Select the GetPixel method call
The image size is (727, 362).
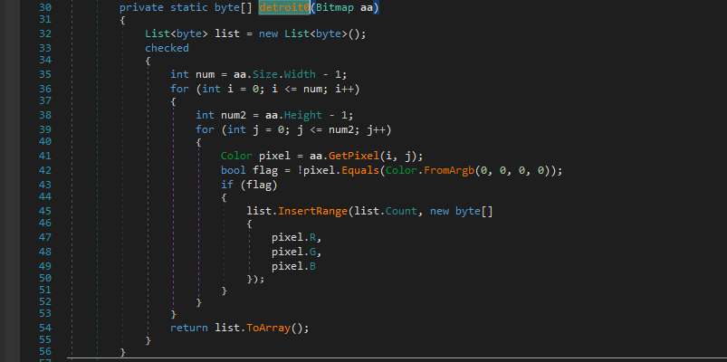pos(354,156)
